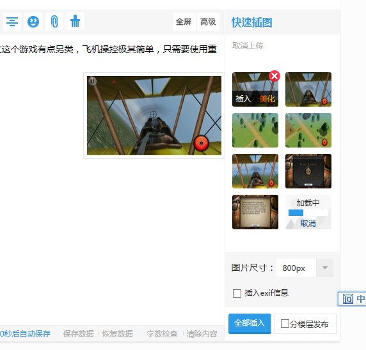Switch editor to 全屏 mode
The image size is (366, 350).
tap(184, 22)
